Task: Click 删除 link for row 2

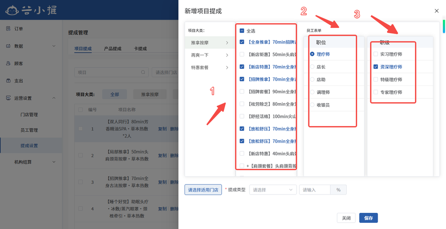Action: click(174, 155)
